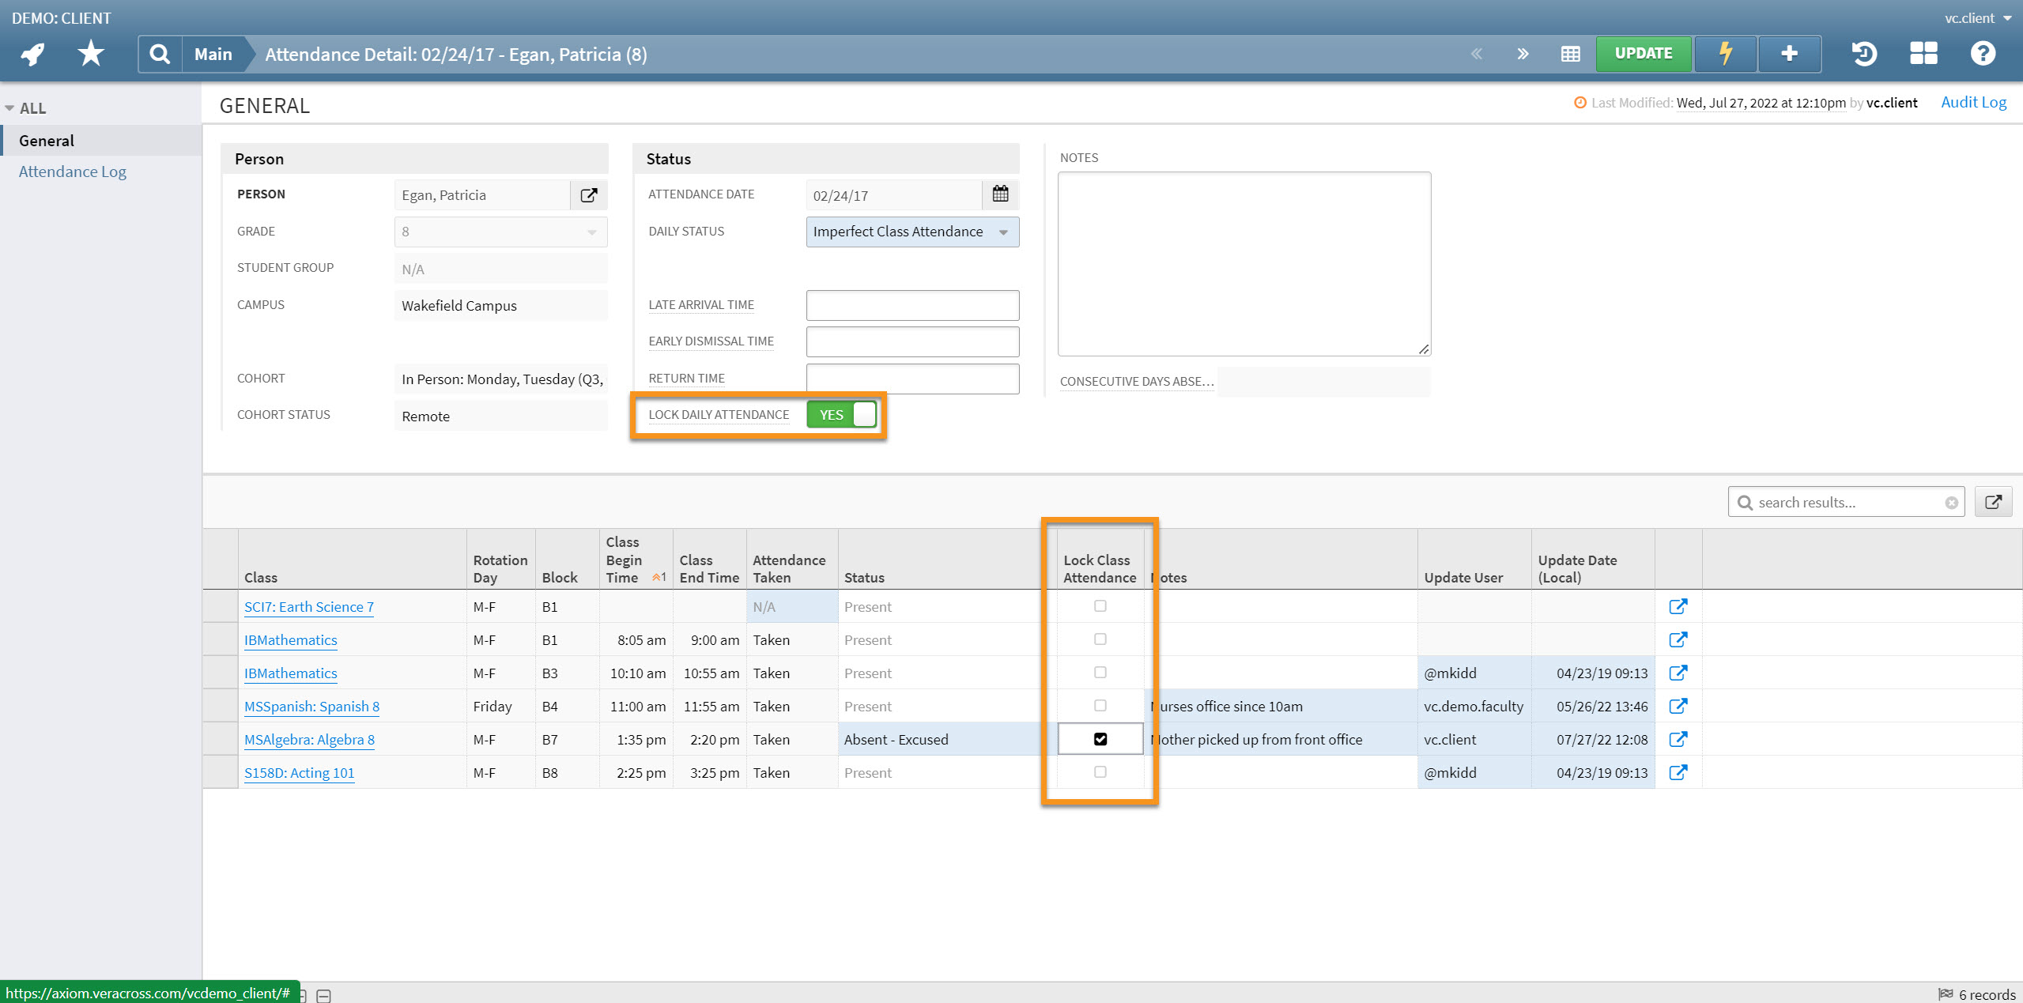Click the lightning bolt action icon
This screenshot has width=2023, height=1003.
point(1726,54)
